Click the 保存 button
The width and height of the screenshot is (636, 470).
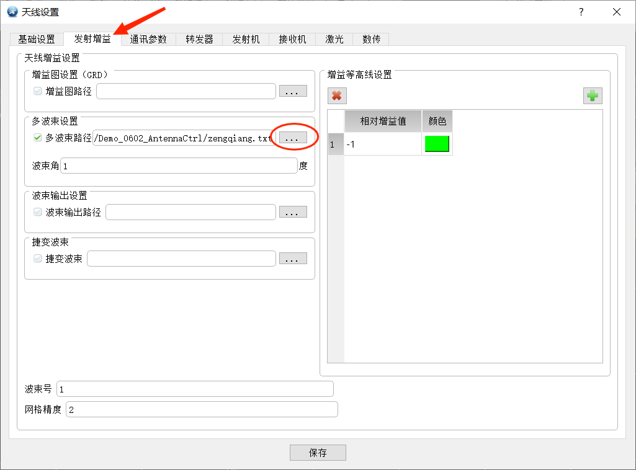point(318,453)
